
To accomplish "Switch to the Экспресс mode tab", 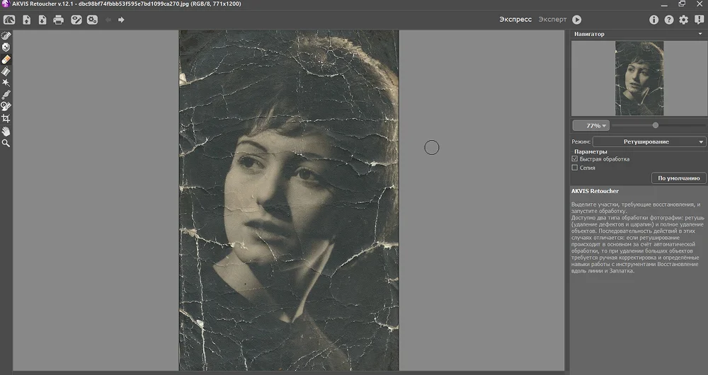I will [x=516, y=20].
